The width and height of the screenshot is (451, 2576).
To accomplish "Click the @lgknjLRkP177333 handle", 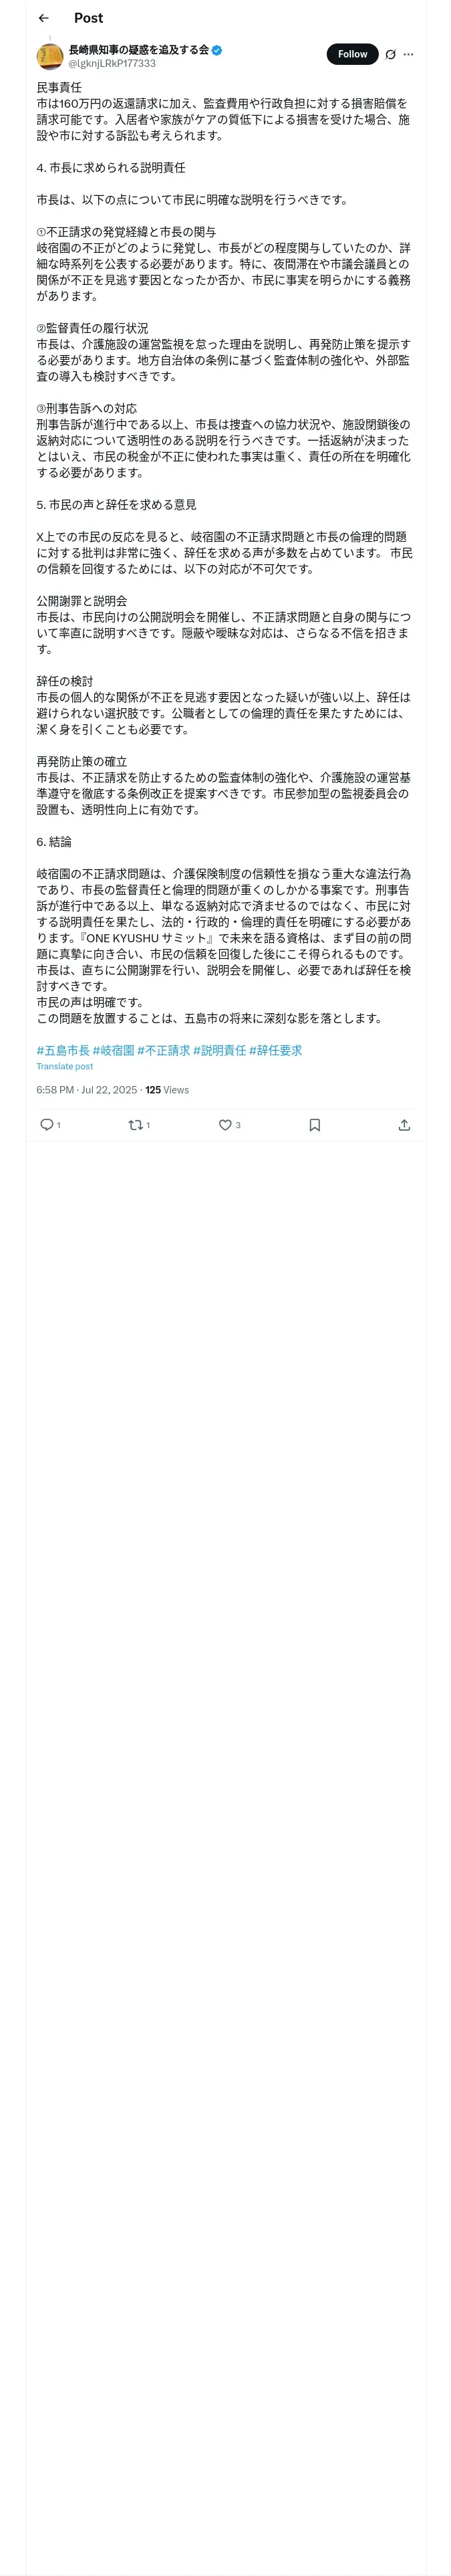I will [112, 63].
